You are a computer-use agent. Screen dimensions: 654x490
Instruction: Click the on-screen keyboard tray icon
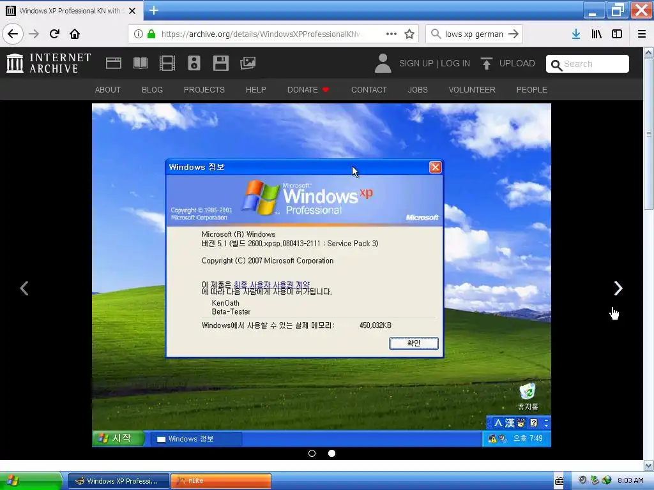pos(559,481)
